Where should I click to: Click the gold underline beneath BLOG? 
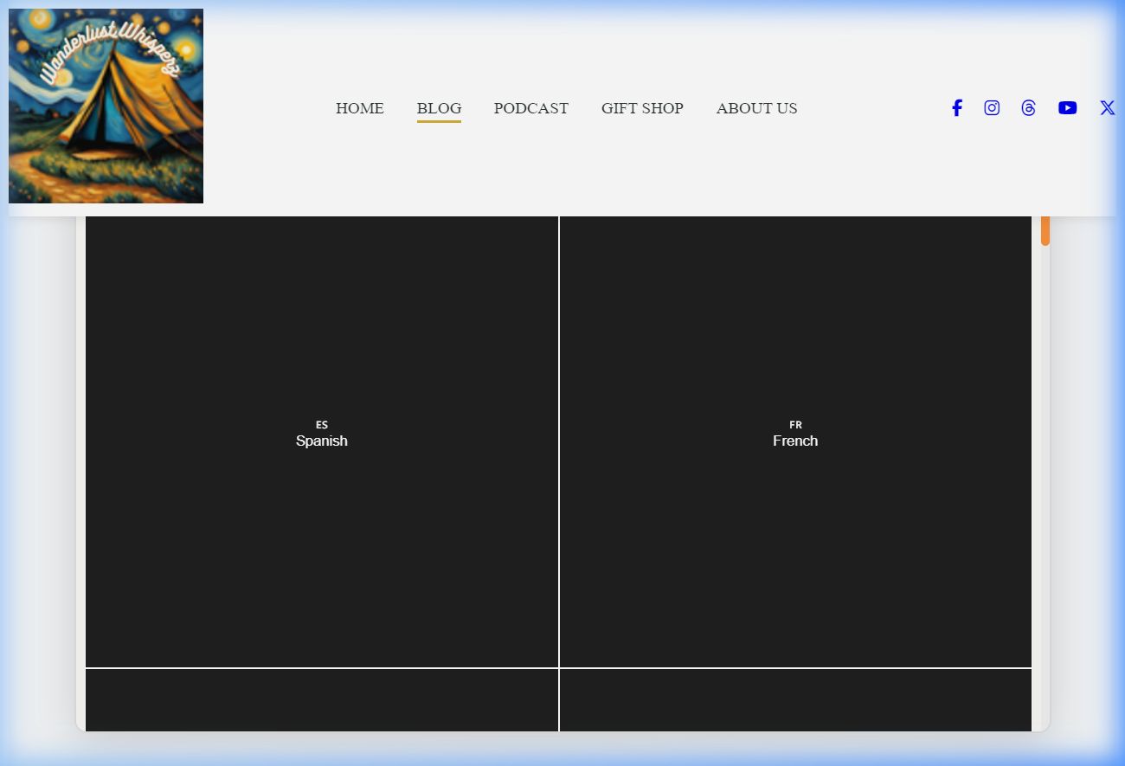pos(439,121)
